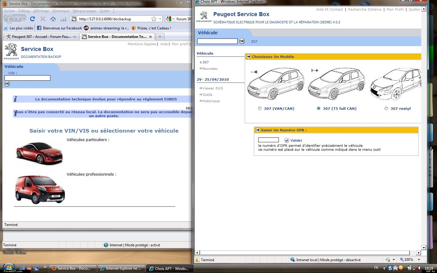Viewport: 437px width, 273px height.
Task: Click scroll-right arrow of IE horizontal scrollbar
Action: 419,253
